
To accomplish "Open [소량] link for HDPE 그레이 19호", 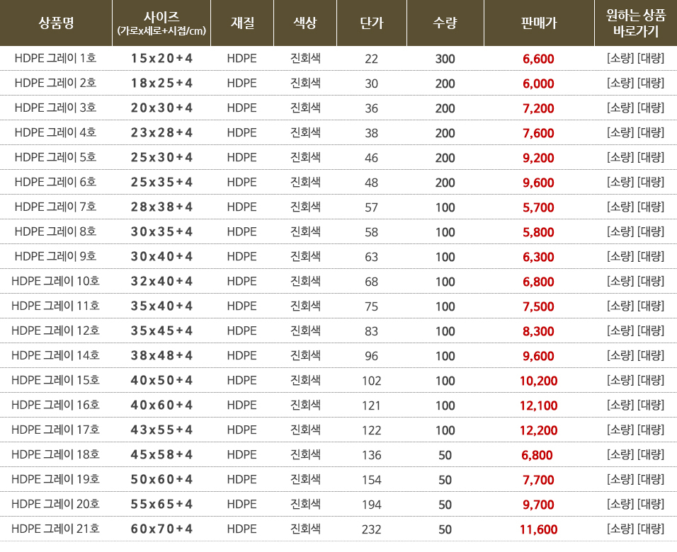I will 620,479.
